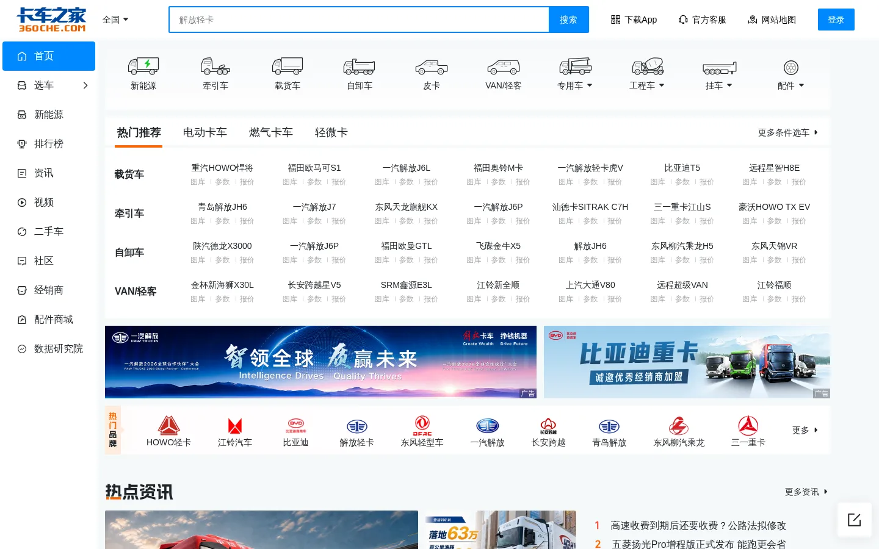Select 东风轻型车 brand logo
The width and height of the screenshot is (879, 549).
click(422, 425)
